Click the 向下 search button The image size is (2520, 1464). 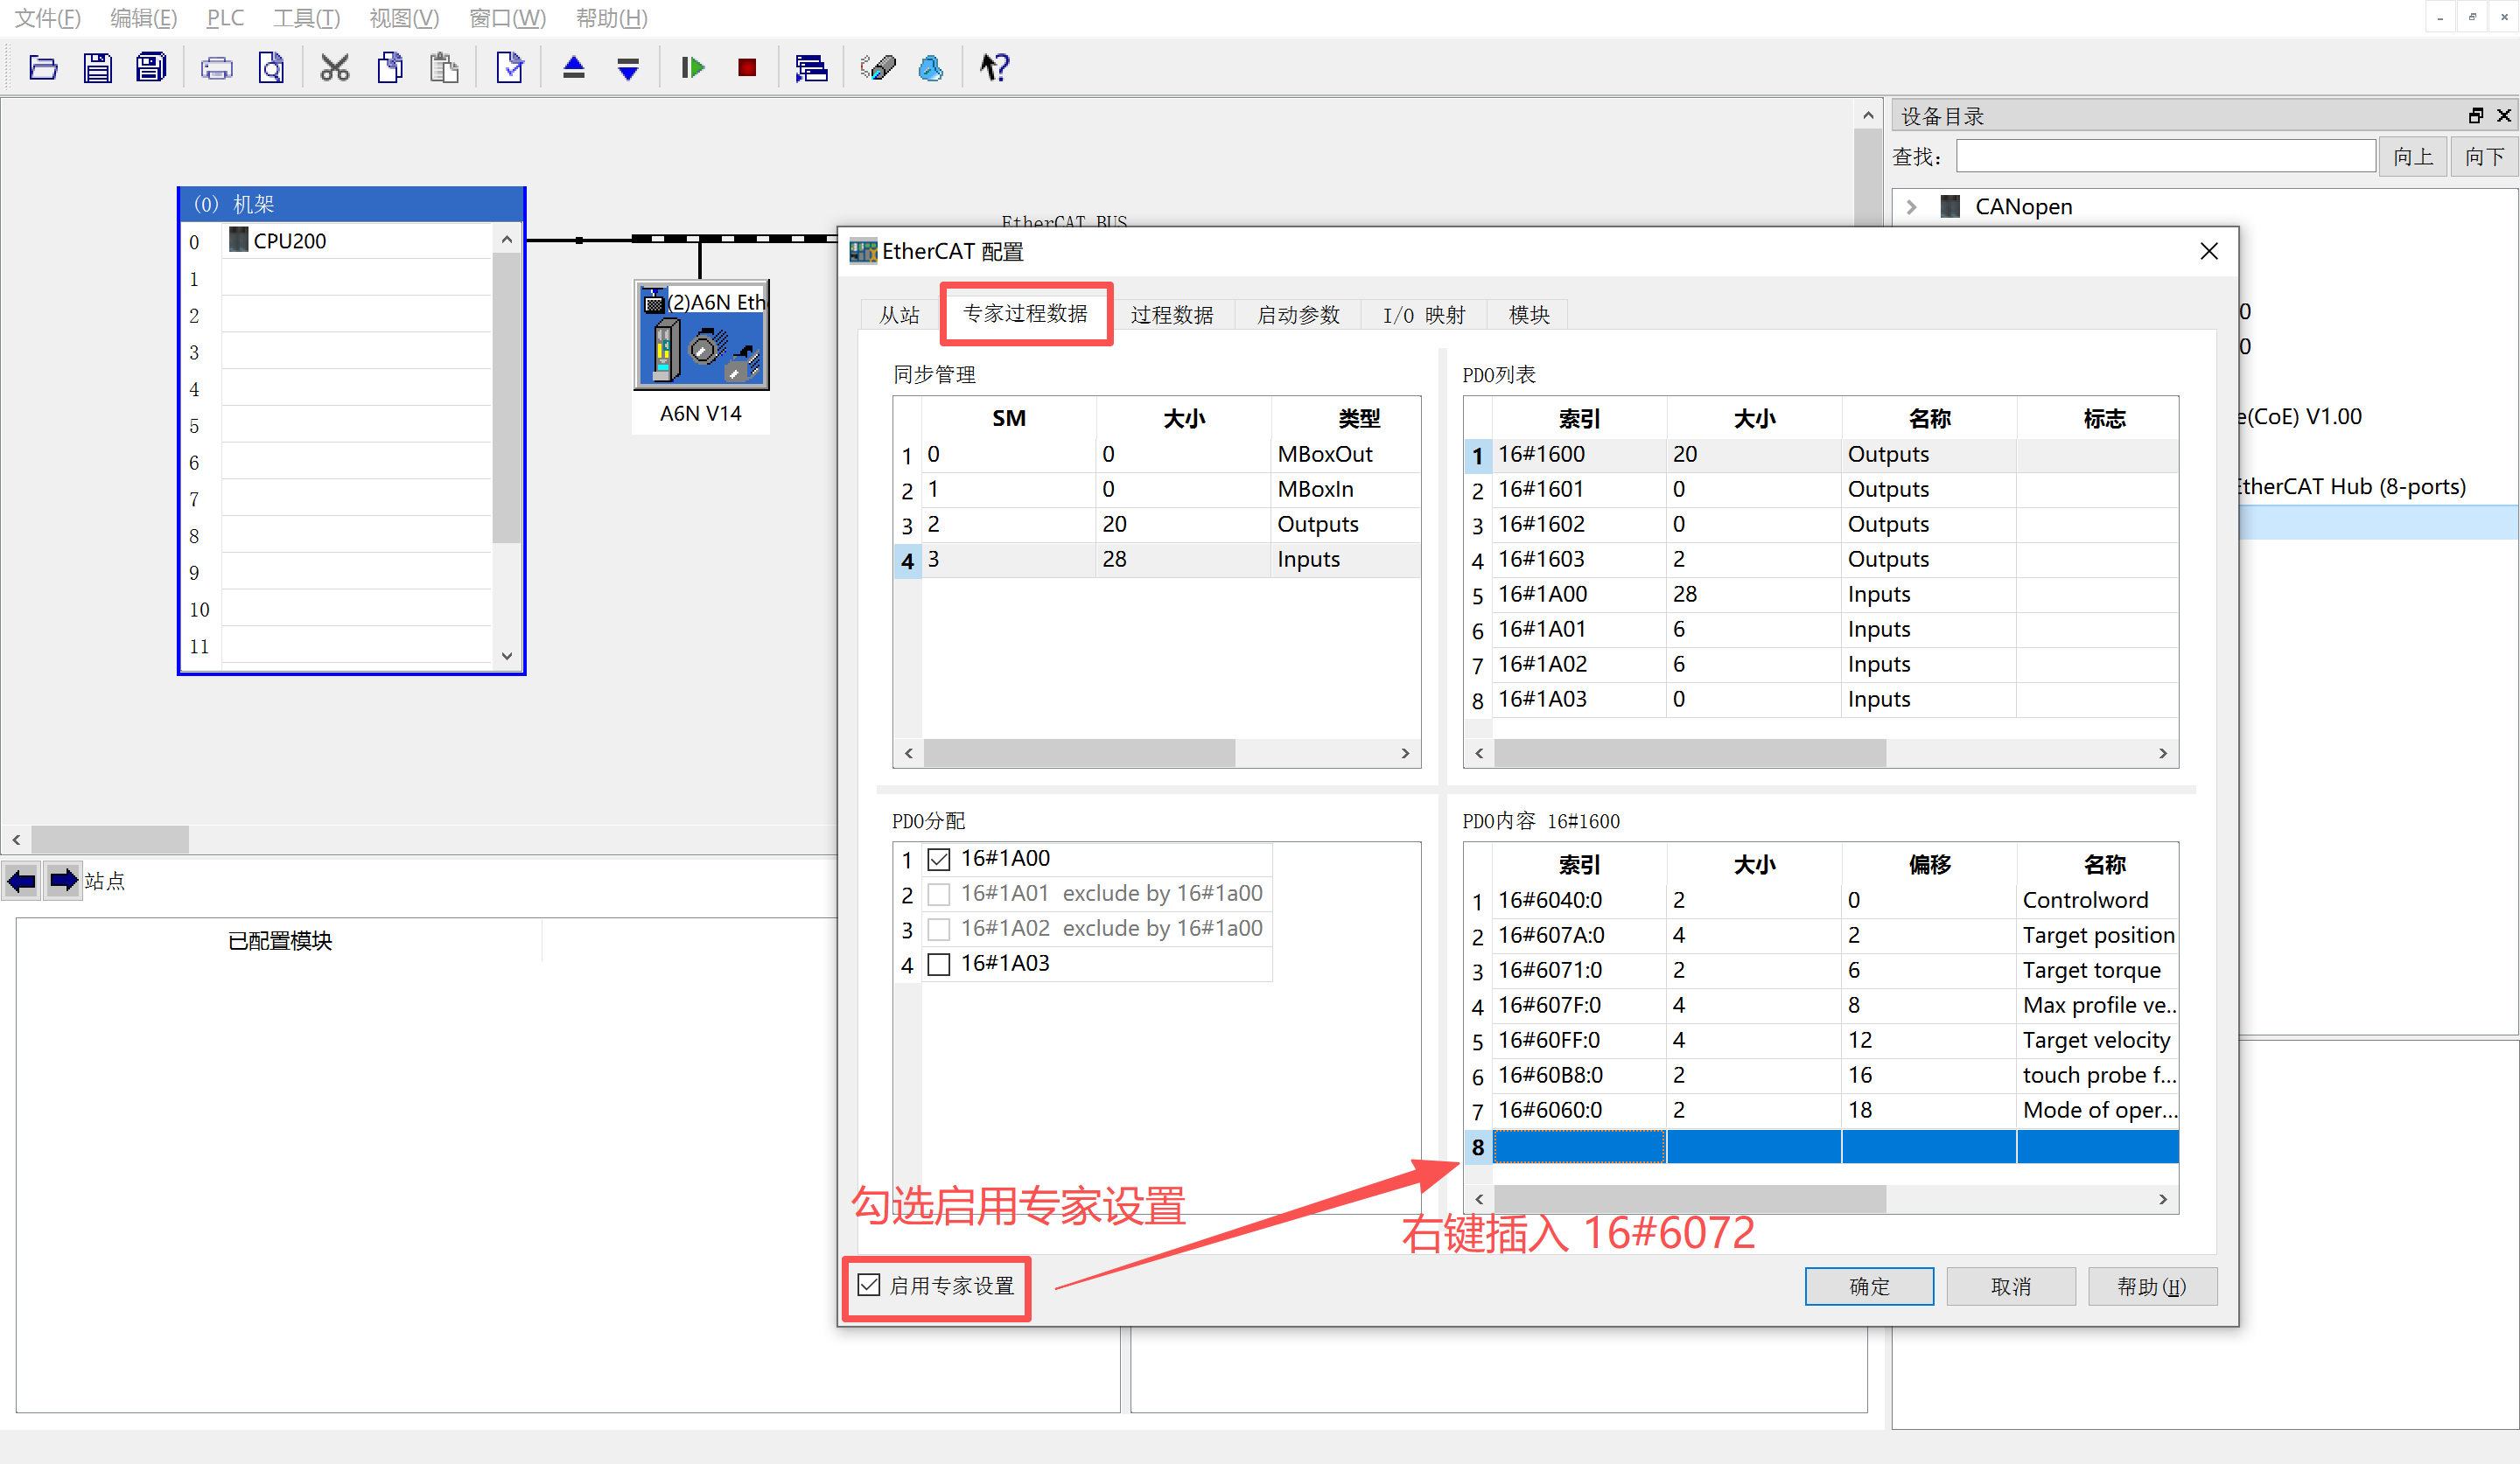[x=2484, y=157]
